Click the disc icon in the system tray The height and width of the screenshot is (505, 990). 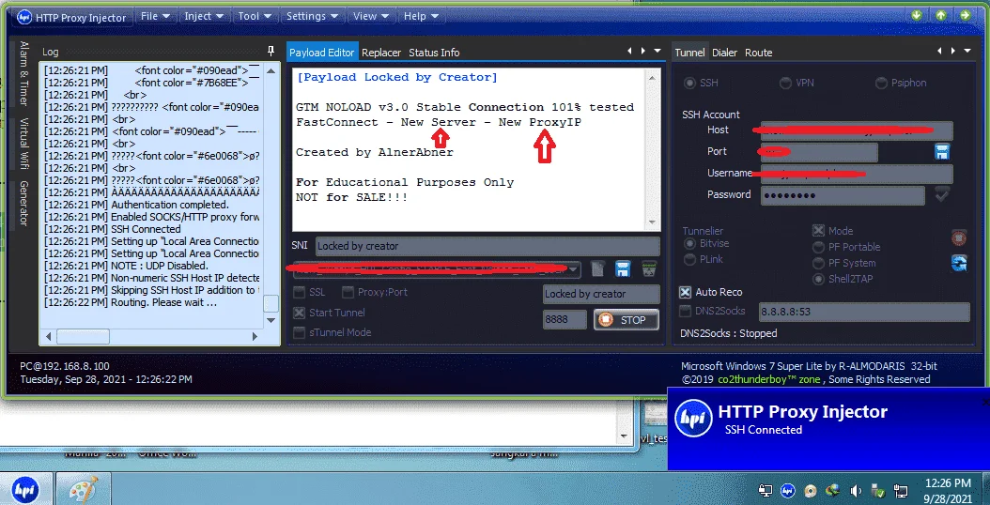pos(810,491)
